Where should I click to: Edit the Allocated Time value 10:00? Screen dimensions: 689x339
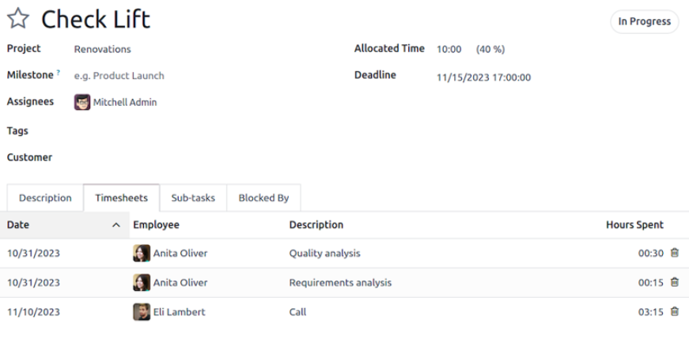click(449, 49)
